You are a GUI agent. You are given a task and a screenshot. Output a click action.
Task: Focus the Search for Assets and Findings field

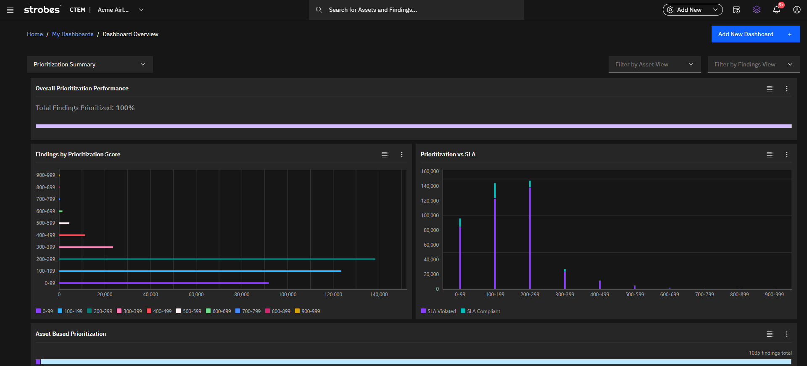coord(417,10)
